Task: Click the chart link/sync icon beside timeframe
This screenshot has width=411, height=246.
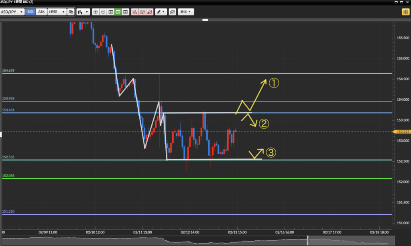Action: coord(71,12)
